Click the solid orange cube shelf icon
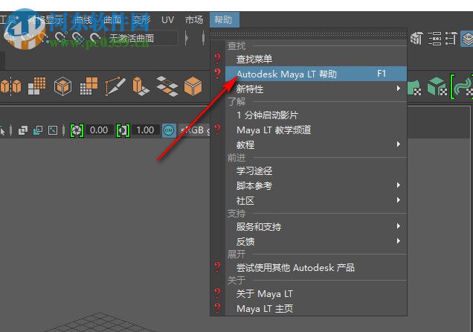 point(193,86)
